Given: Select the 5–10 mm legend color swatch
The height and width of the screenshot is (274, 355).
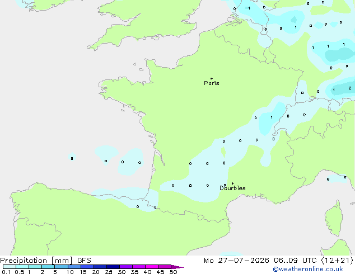Looking at the screenshot, I should [61, 267].
